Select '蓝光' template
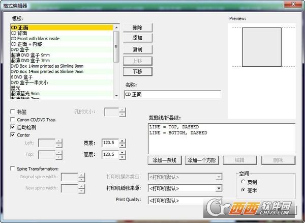The image size is (305, 223). tap(62, 88)
